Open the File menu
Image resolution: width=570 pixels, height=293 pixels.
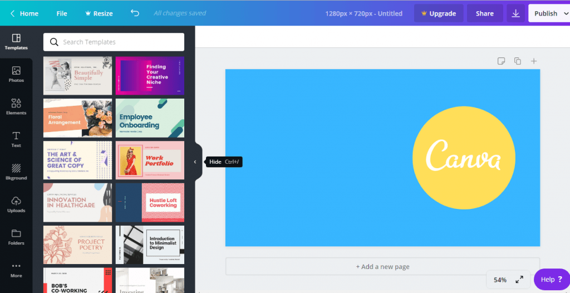point(62,13)
